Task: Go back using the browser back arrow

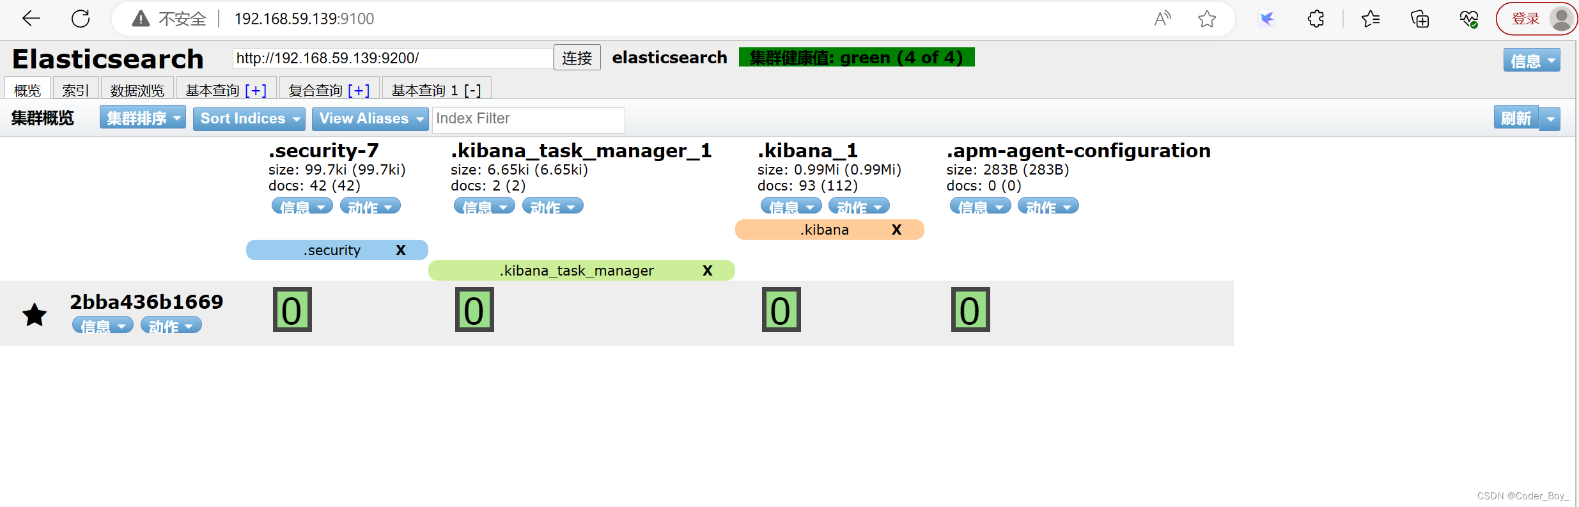Action: click(x=31, y=19)
